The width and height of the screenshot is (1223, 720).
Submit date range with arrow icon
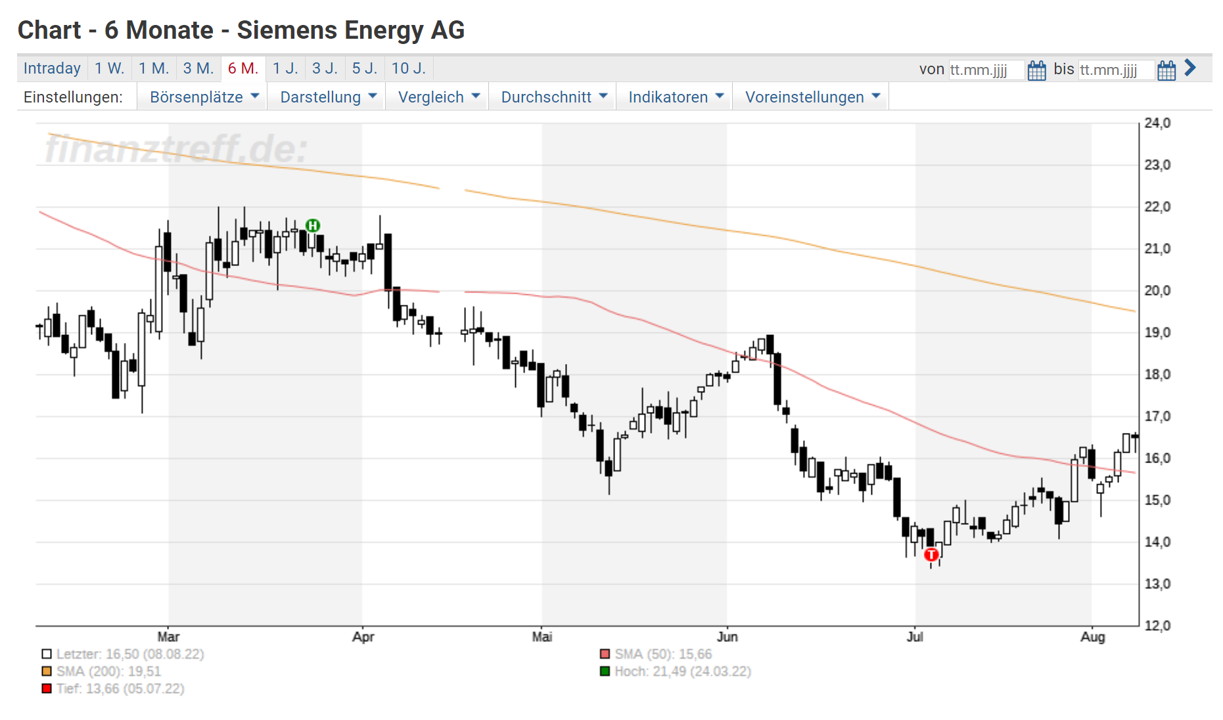click(1190, 68)
